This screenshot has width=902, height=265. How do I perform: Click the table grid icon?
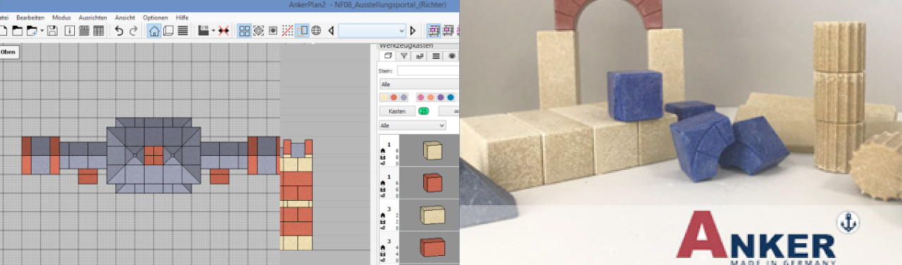(x=99, y=31)
